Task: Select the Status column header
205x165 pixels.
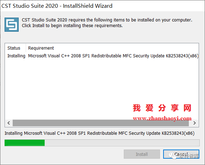Action: (x=14, y=48)
